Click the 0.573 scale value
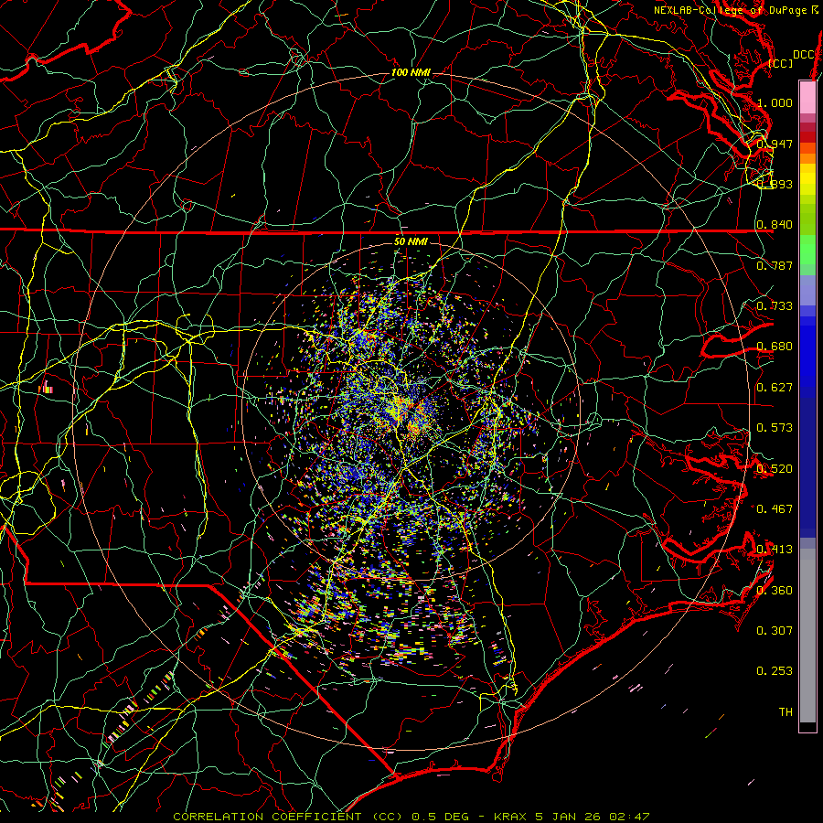The width and height of the screenshot is (823, 823). [x=775, y=428]
